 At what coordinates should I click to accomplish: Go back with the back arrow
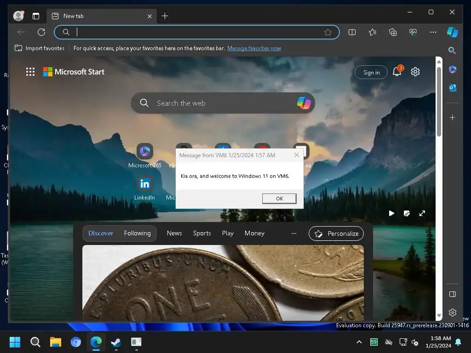21,32
